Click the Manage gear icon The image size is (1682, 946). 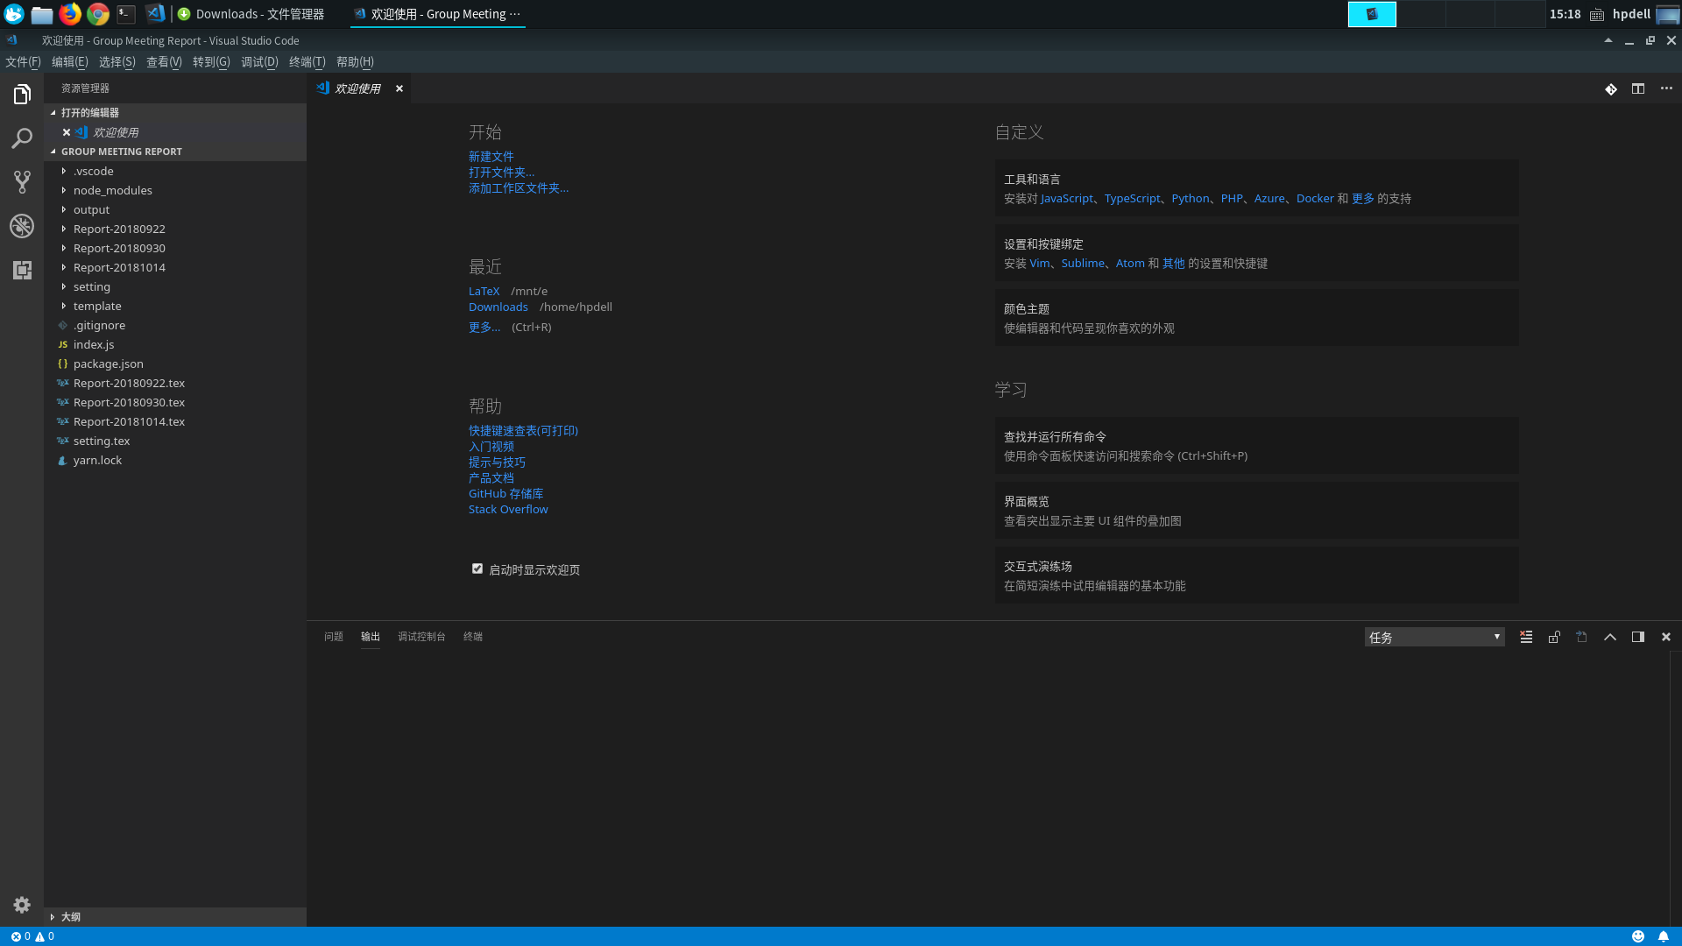(22, 905)
